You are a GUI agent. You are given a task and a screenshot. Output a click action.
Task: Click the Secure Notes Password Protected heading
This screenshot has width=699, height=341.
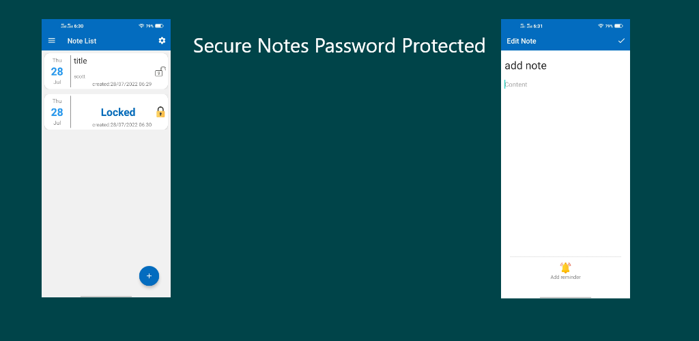click(x=339, y=46)
